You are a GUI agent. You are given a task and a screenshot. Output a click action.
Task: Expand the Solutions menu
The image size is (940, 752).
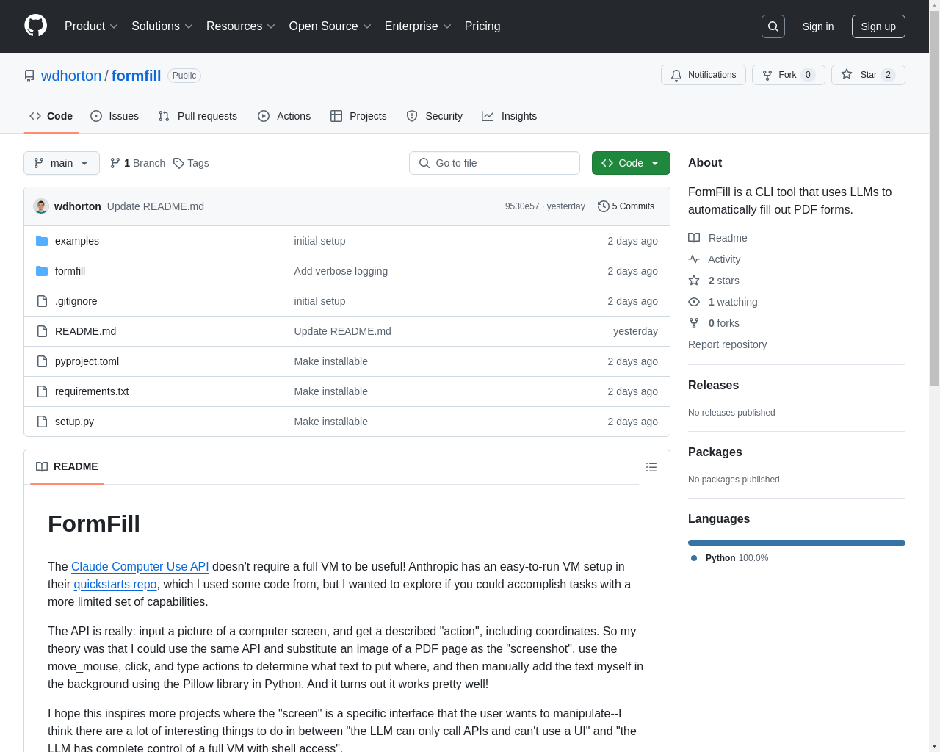(x=162, y=26)
